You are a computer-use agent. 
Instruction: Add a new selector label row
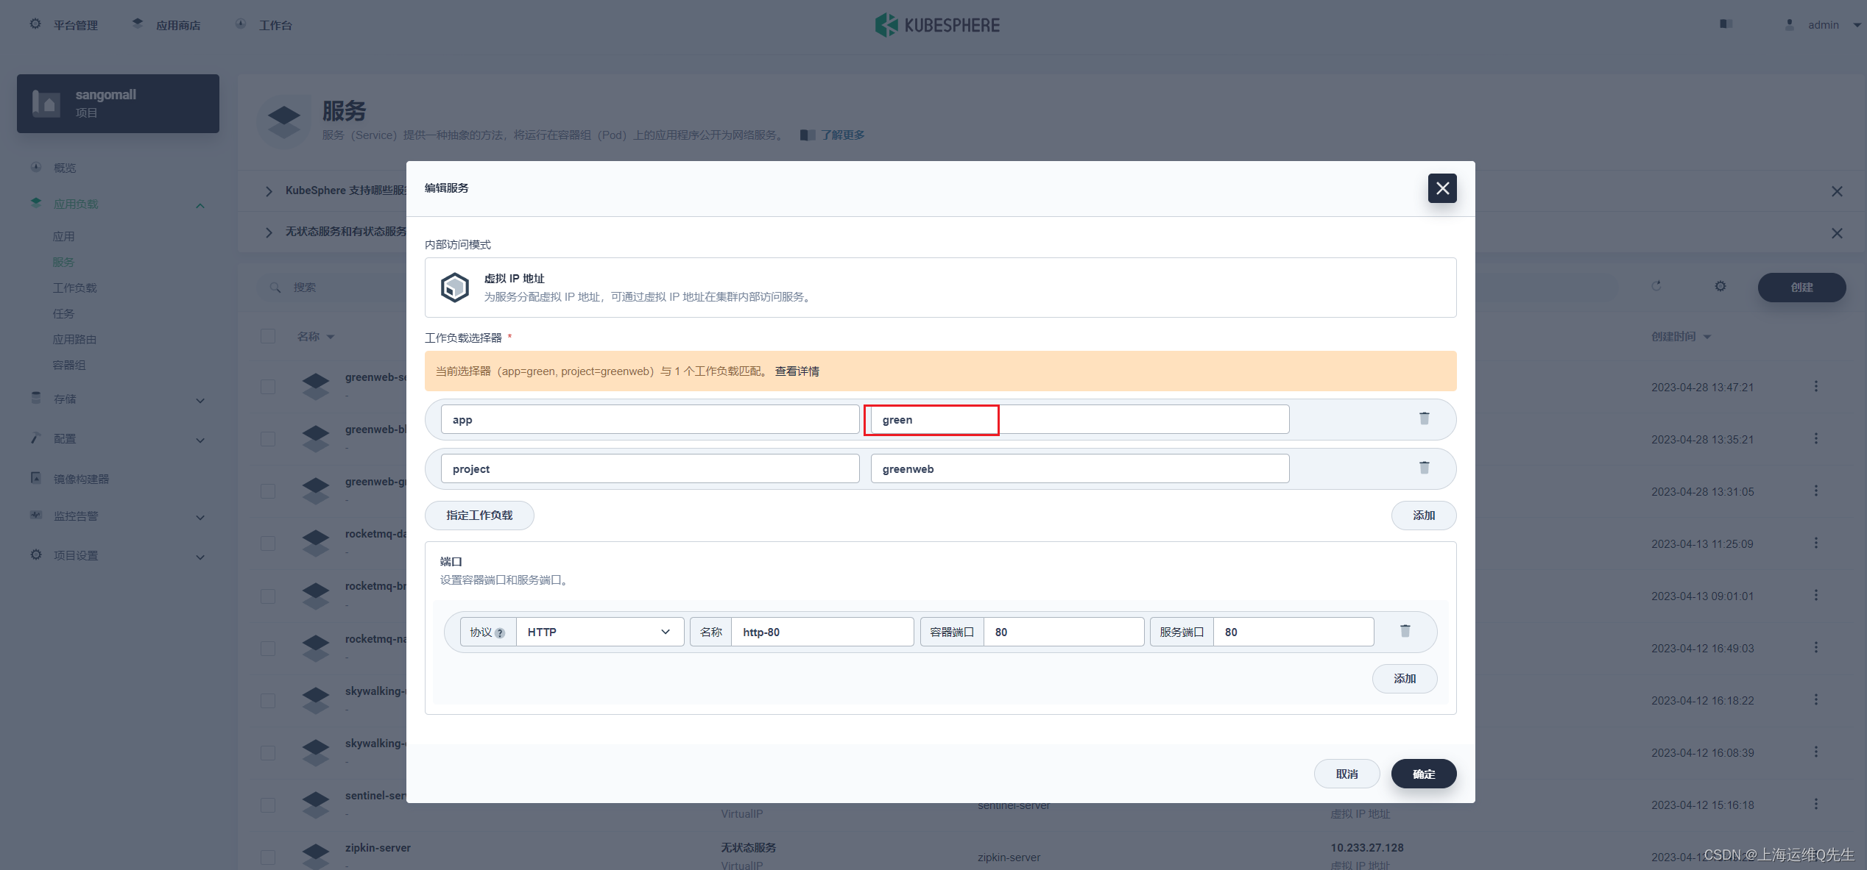click(x=1423, y=516)
